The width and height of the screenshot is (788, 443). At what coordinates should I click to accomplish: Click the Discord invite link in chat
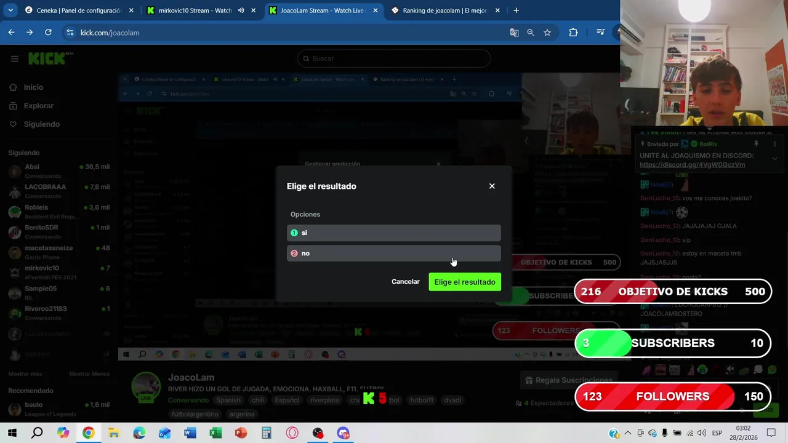pos(692,165)
